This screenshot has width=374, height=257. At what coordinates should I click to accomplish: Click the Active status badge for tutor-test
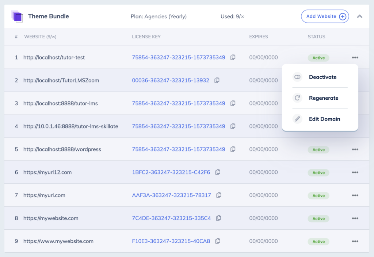(318, 58)
